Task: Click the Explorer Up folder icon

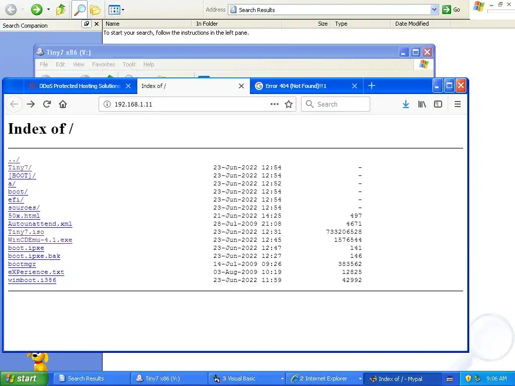Action: pyautogui.click(x=61, y=10)
